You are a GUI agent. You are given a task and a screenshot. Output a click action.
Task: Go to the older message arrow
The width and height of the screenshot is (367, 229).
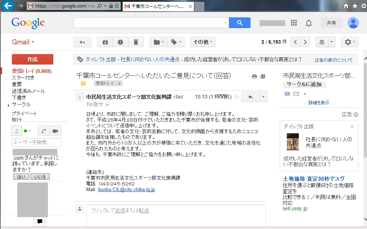(x=305, y=42)
